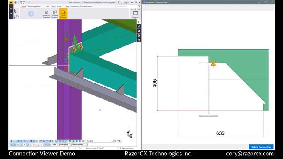Open the third dark side pane circle icon

coord(139,36)
